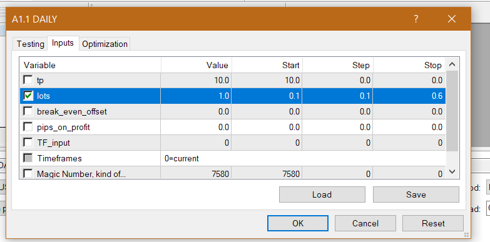
Task: Select the Inputs tab
Action: click(63, 43)
